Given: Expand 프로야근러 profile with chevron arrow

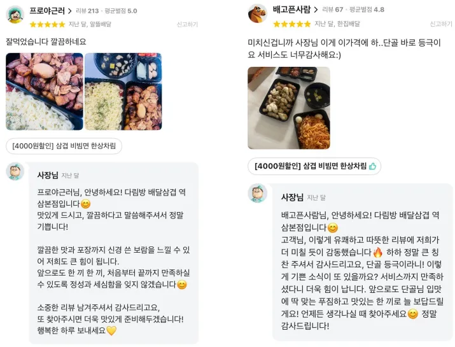Looking at the screenshot, I should 69,11.
